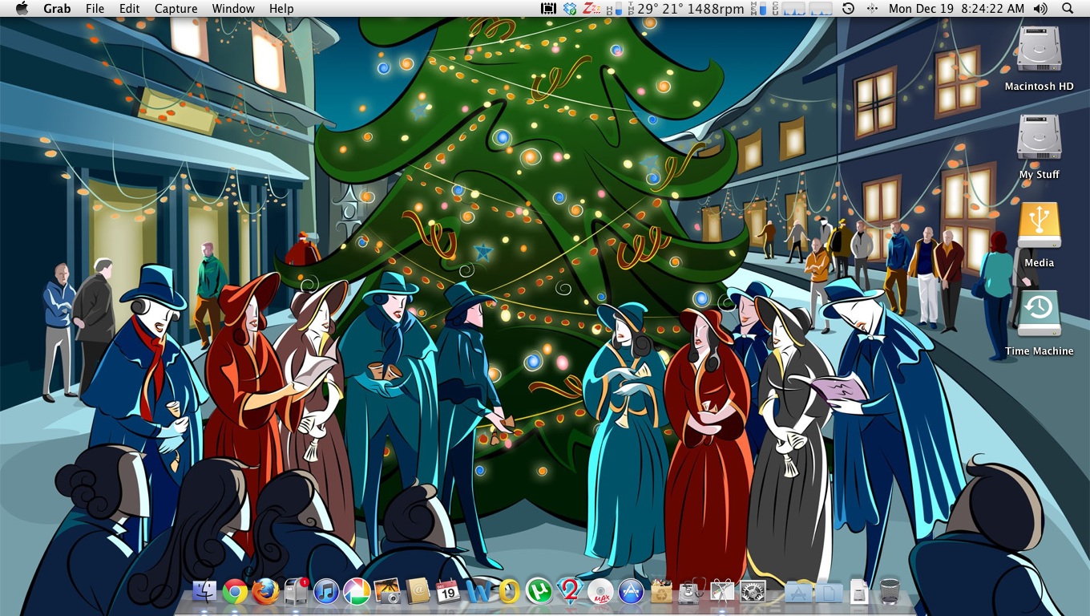This screenshot has width=1090, height=616.
Task: Click the red Zzz menu bar icon
Action: click(x=591, y=8)
